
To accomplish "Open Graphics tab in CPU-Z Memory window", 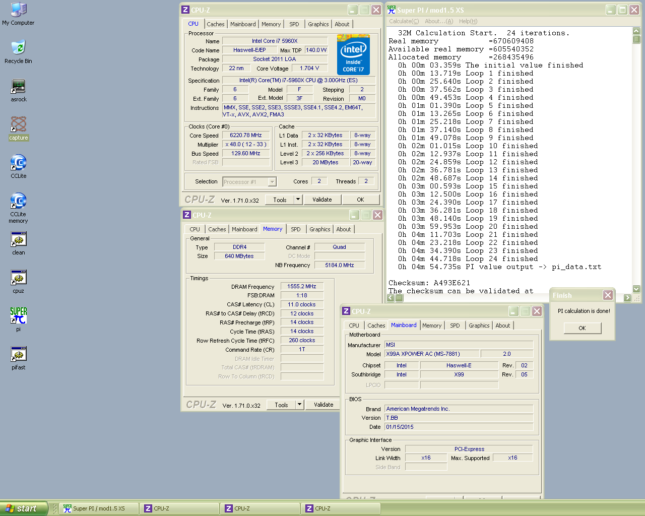I will click(x=320, y=229).
